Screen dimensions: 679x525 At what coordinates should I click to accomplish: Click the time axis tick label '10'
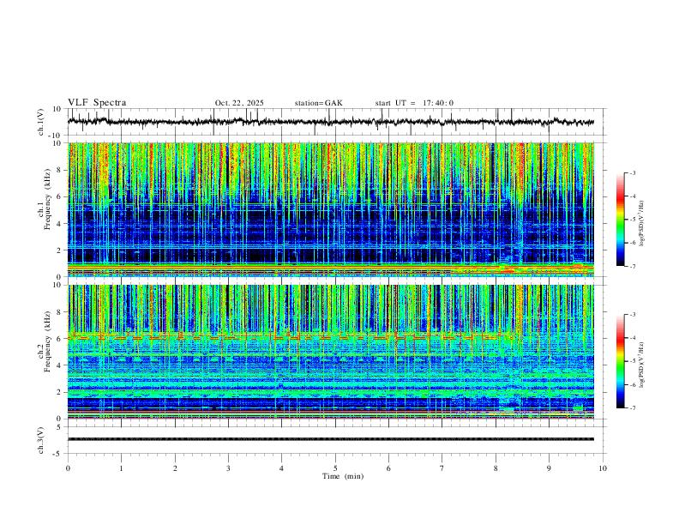coord(603,468)
